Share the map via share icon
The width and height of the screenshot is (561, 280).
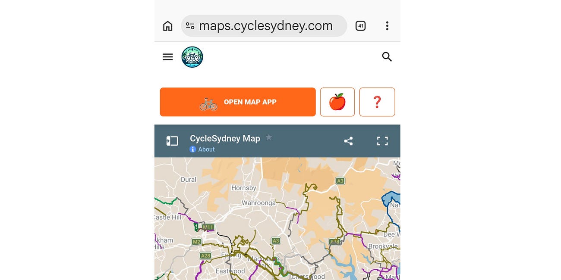click(348, 141)
